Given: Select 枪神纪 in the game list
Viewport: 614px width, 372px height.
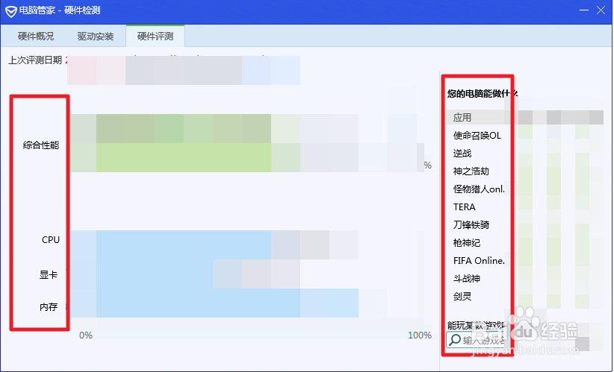Looking at the screenshot, I should pyautogui.click(x=466, y=243).
